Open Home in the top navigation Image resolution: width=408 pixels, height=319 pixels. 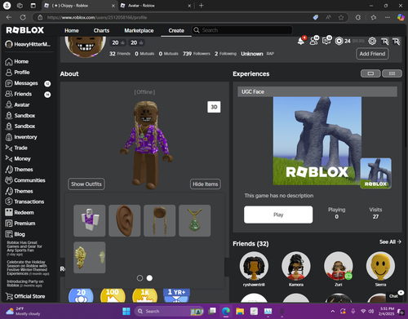tap(72, 30)
